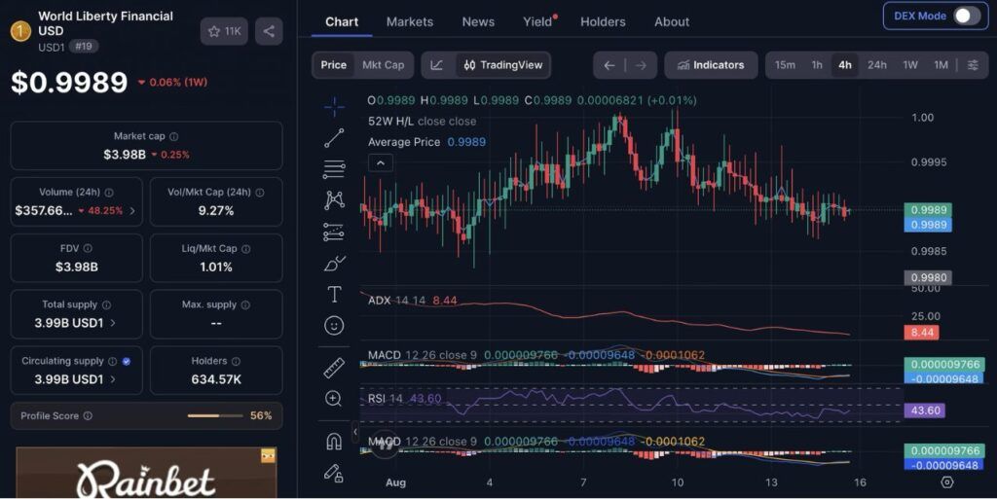The width and height of the screenshot is (997, 499).
Task: Open the horizontal lines tool group
Action: tap(335, 169)
